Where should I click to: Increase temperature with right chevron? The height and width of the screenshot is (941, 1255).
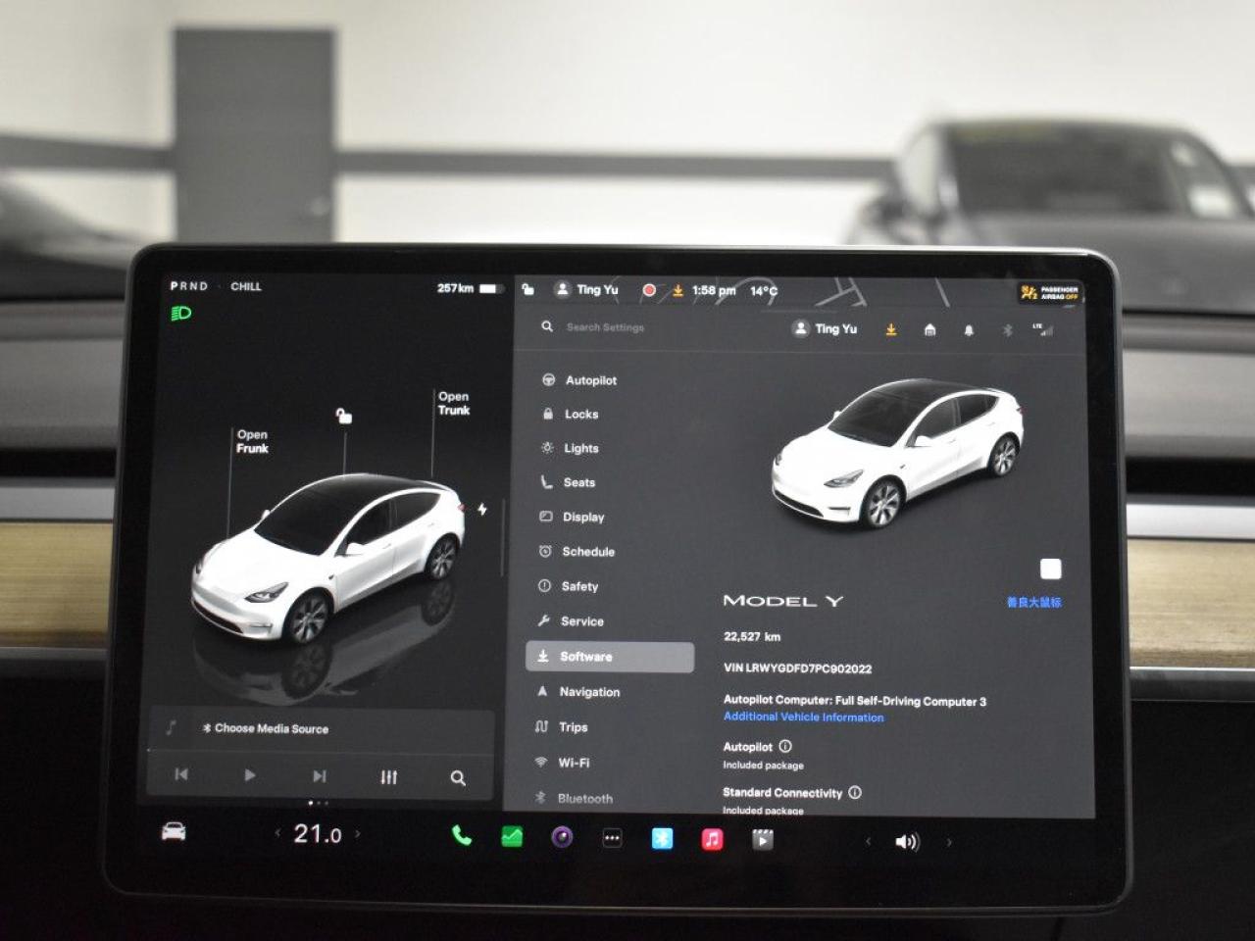tap(358, 834)
